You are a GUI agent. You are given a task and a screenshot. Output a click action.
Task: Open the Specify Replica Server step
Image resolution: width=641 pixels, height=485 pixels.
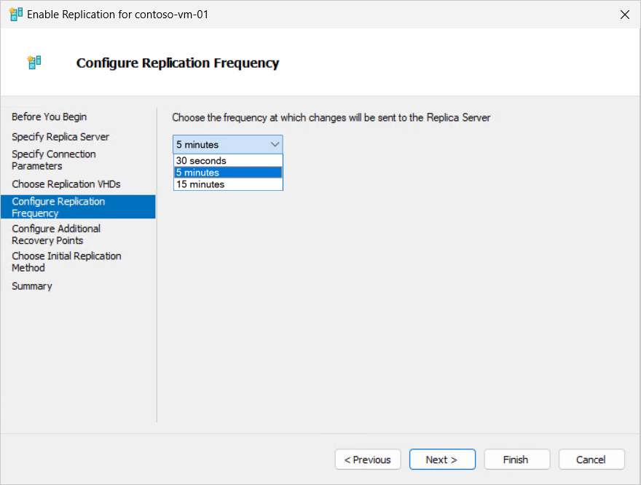click(60, 137)
